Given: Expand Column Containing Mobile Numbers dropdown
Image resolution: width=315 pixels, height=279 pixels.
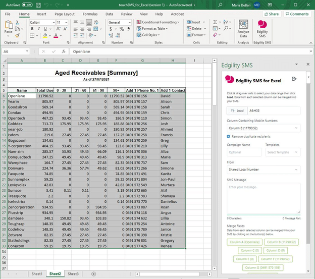Looking at the screenshot, I should click(263, 128).
